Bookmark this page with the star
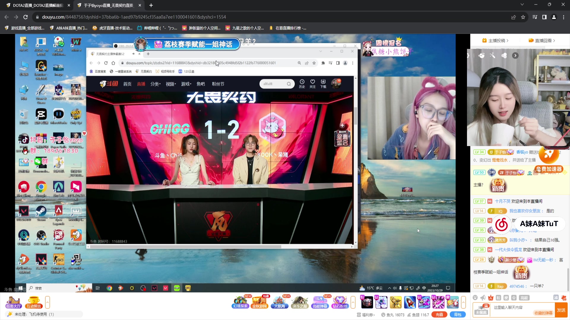Image resolution: width=570 pixels, height=320 pixels. [x=523, y=17]
